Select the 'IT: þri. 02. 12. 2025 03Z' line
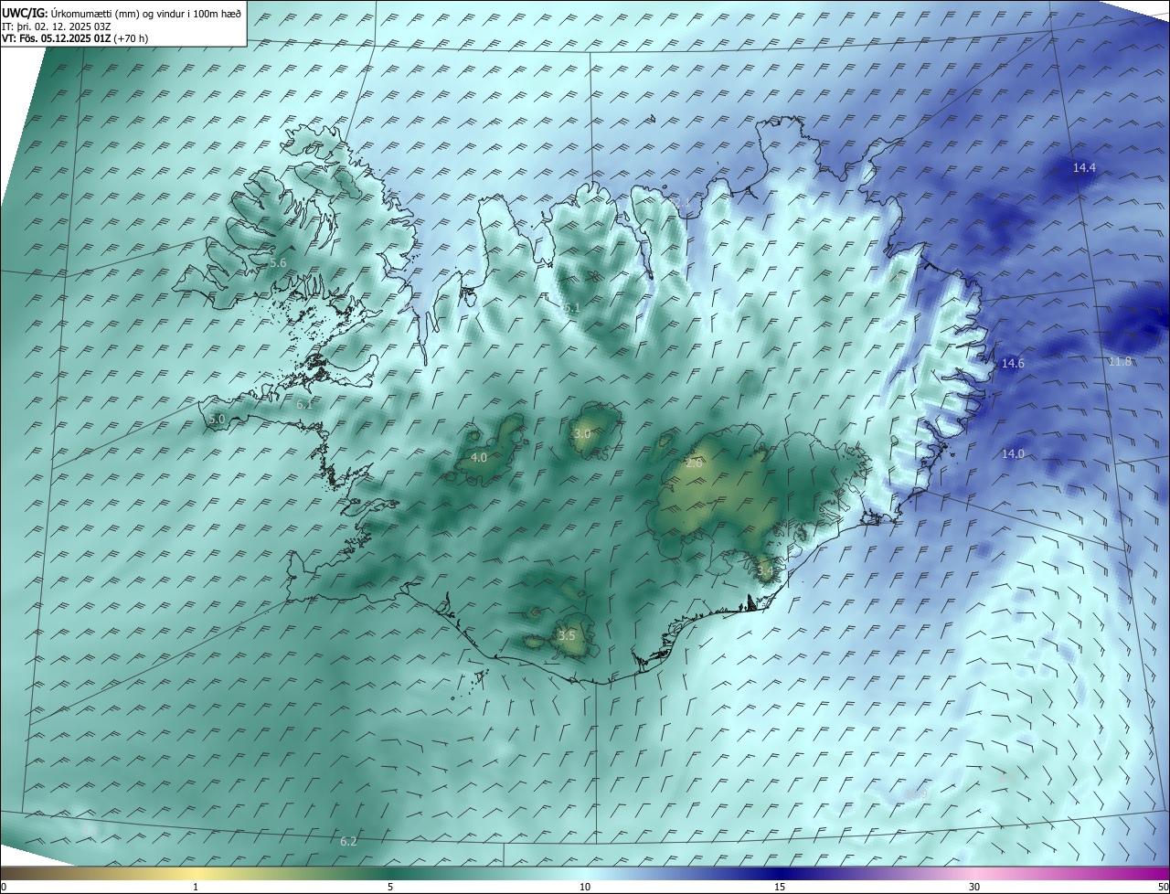 (x=56, y=26)
